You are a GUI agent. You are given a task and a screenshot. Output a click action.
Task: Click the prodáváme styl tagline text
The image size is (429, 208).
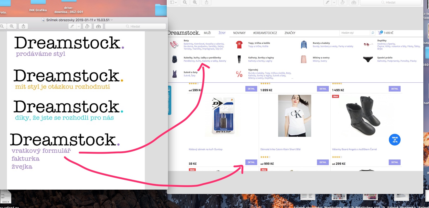pyautogui.click(x=40, y=54)
